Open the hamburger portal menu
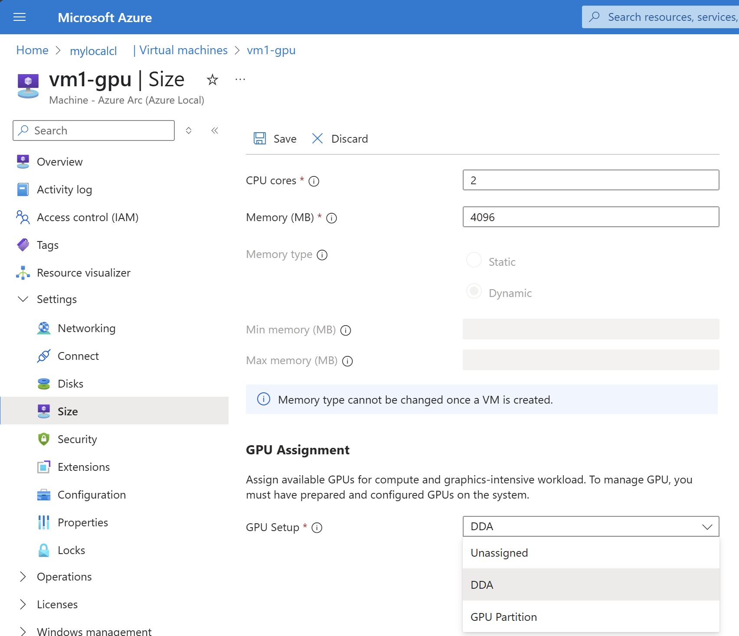This screenshot has height=636, width=739. pos(20,17)
